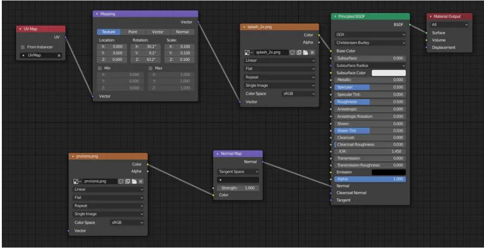Open the All target dropdown in Material Output
The width and height of the screenshot is (484, 248).
(x=449, y=25)
